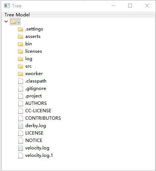Viewport: 156px width, 171px height.
Task: Click the licenses folder icon
Action: (x=20, y=51)
